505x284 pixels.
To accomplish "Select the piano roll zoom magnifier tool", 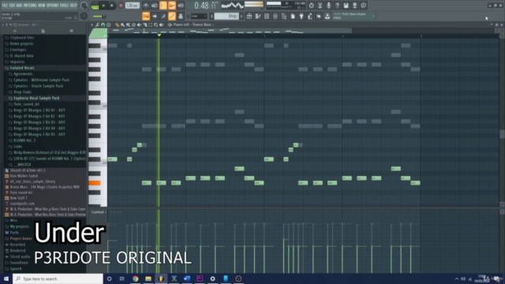I will pos(156,24).
